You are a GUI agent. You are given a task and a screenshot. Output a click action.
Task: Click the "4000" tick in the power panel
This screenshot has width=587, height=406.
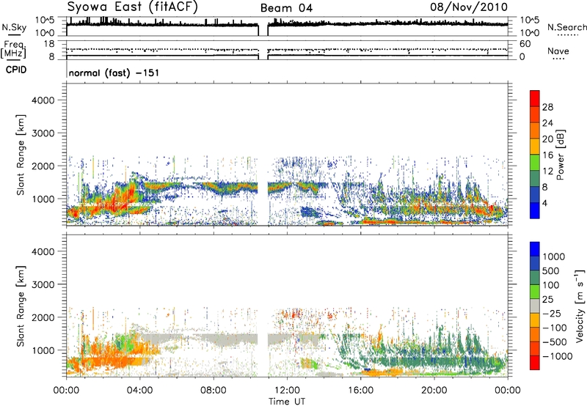tap(43, 100)
